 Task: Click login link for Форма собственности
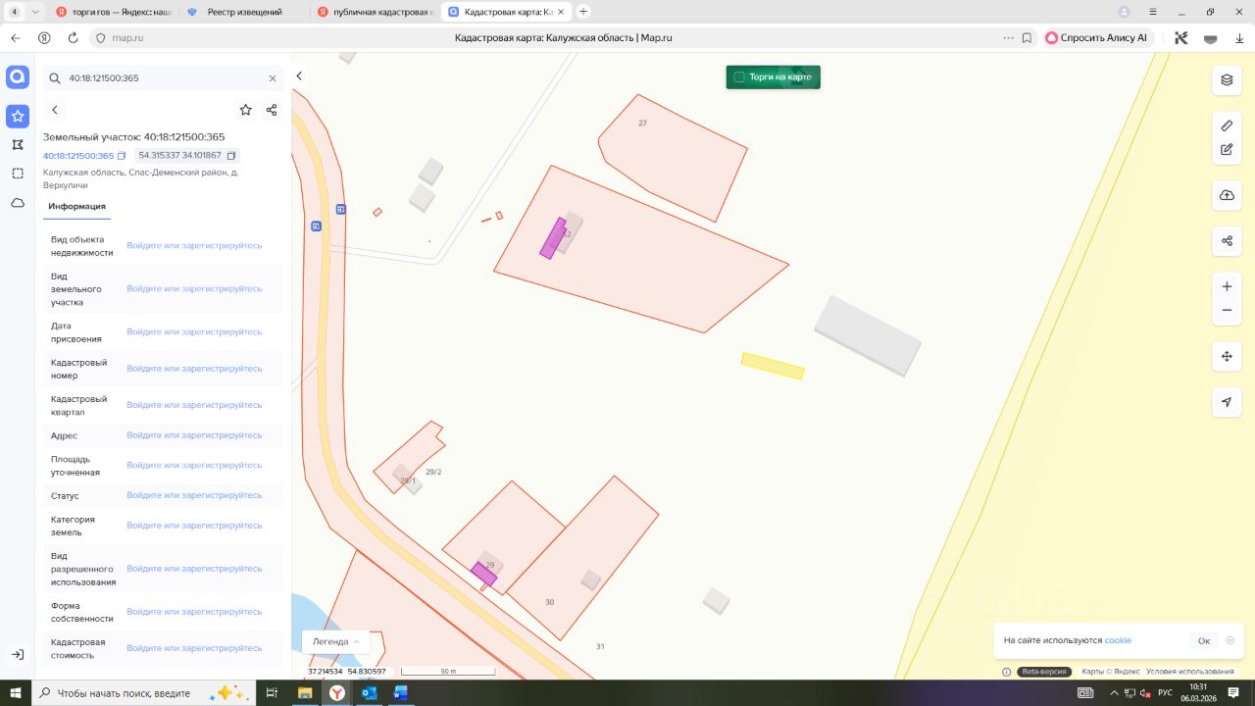194,613
